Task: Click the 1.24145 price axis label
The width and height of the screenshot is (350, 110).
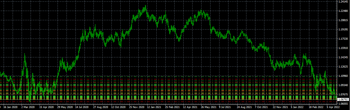Action: pos(343,2)
